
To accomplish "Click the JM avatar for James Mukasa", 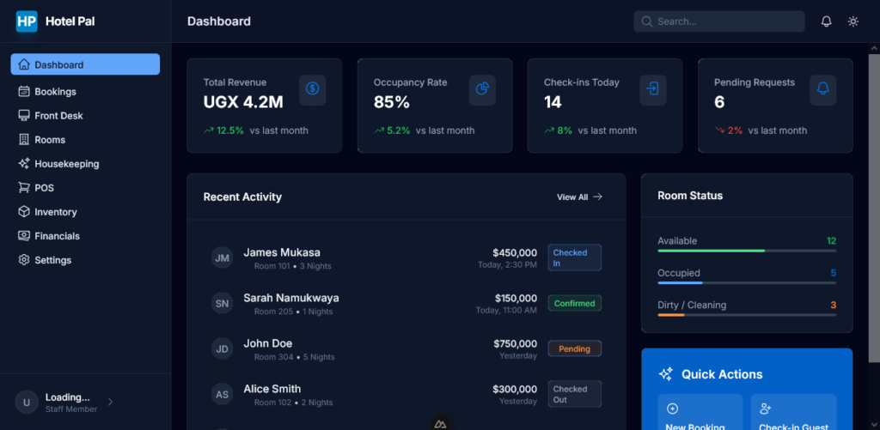I will (222, 257).
